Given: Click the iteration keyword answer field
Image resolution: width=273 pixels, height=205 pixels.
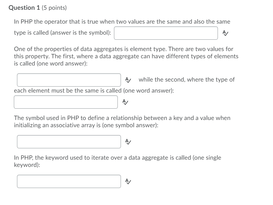Looking at the screenshot, I should (x=69, y=181).
